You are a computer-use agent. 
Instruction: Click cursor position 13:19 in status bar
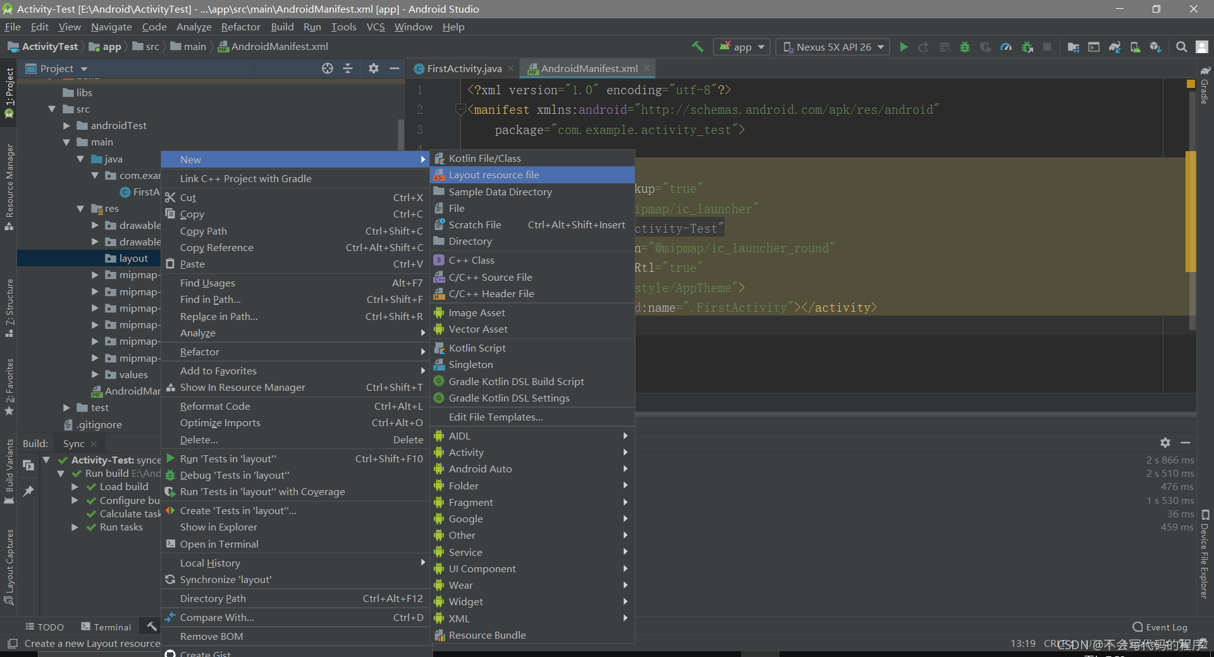coord(1023,644)
